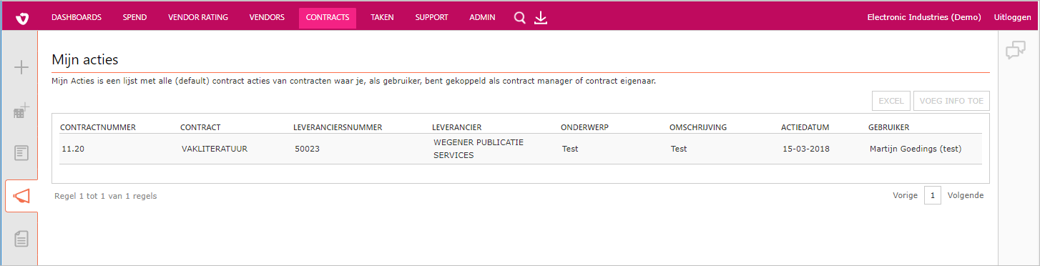Open the Dashboards menu

pyautogui.click(x=77, y=18)
